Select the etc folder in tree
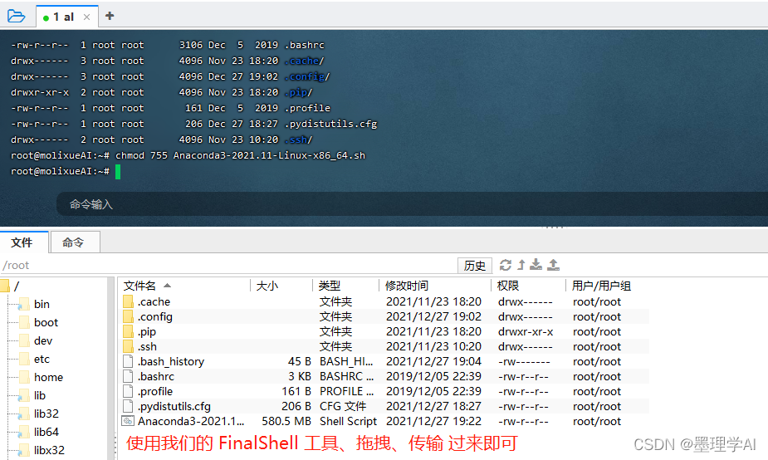768x460 pixels. (42, 359)
